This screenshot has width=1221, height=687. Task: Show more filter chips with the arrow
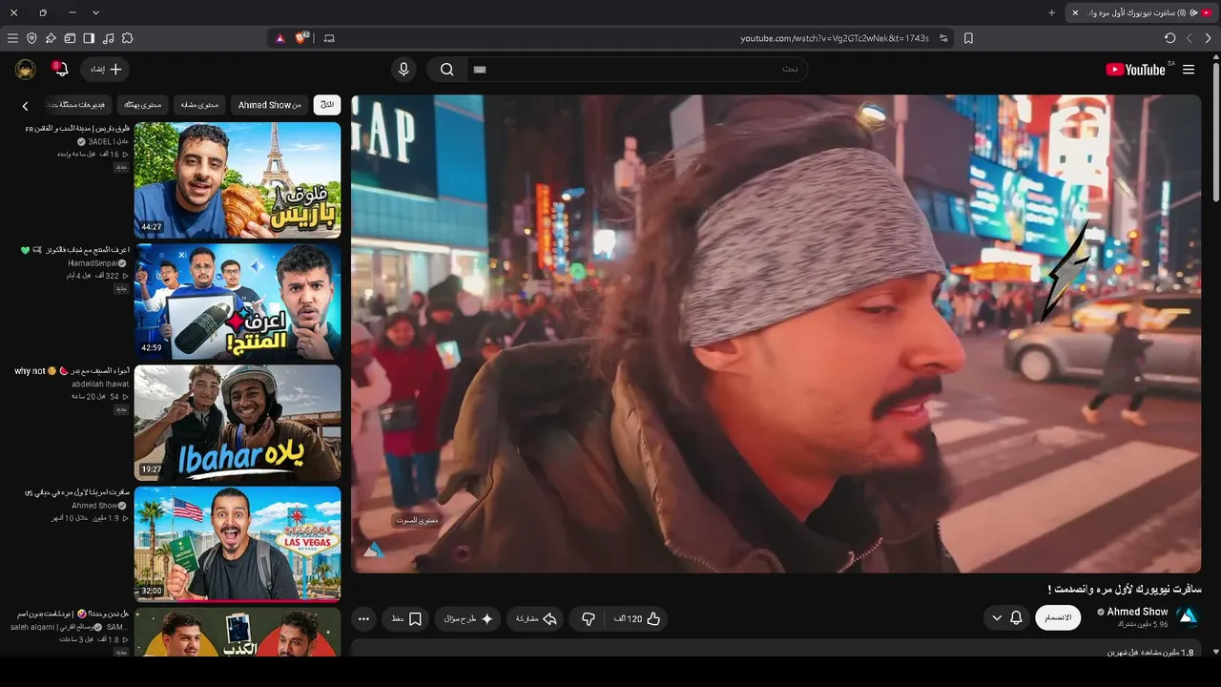[26, 106]
